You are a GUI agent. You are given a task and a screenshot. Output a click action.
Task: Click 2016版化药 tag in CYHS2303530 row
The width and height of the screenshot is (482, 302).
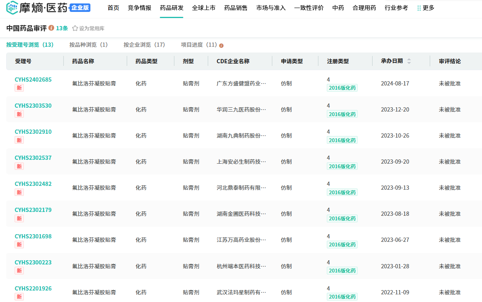tap(342, 114)
